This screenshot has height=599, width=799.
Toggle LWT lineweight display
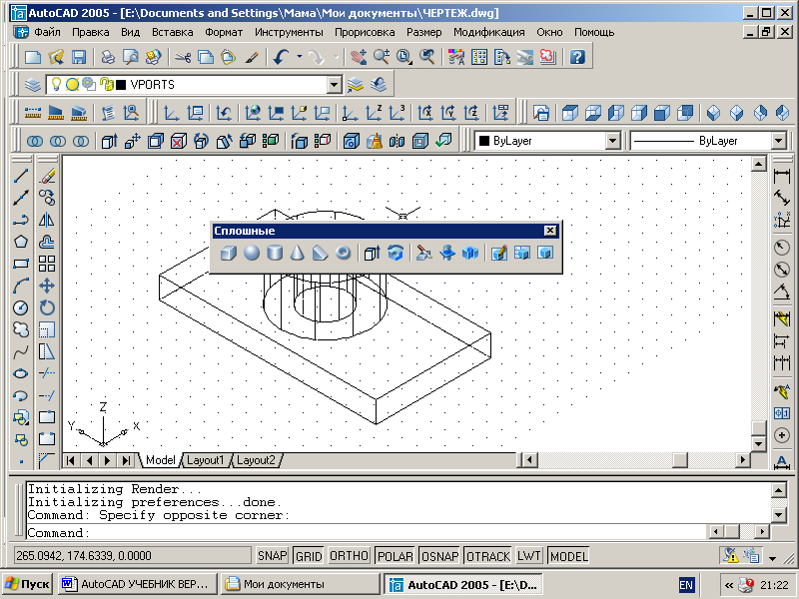[529, 556]
